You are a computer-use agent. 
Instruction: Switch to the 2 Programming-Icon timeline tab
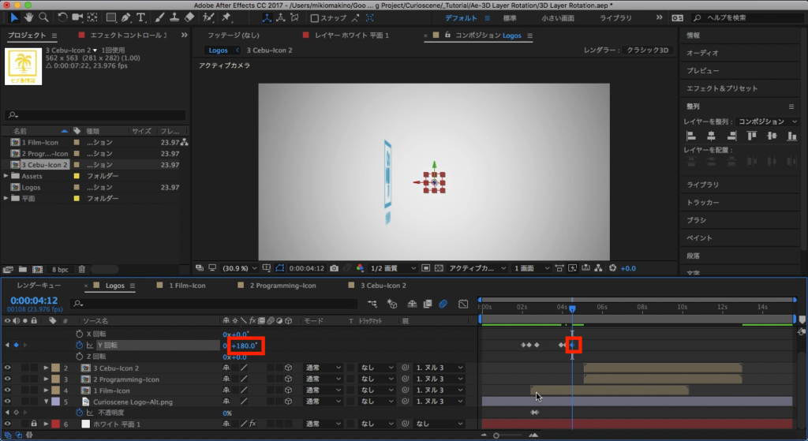point(282,285)
